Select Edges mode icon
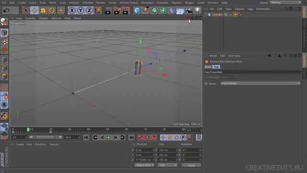This screenshot has width=307, height=173. pos(4,67)
